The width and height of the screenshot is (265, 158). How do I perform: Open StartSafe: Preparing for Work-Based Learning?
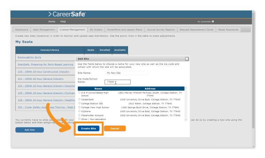point(45,65)
